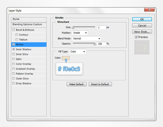Select the Satin effect label
Image resolution: width=163 pixels, height=127 pixels.
(x=18, y=59)
